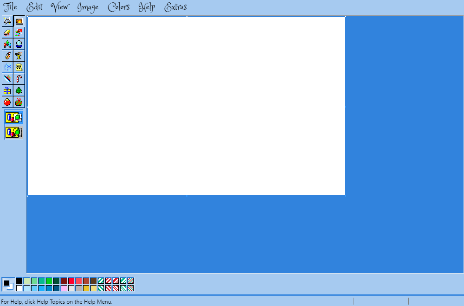Open the Extras menu
Viewport: 464px width, 306px height.
tap(176, 7)
